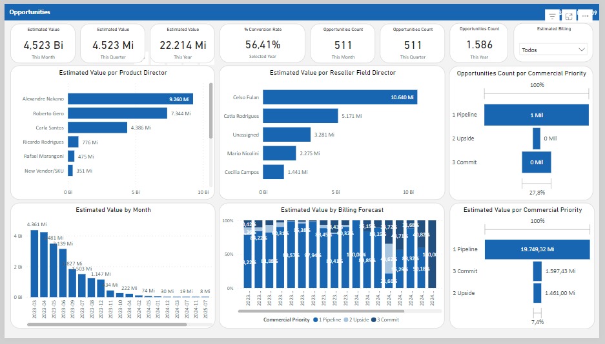Click the Billing Forecast chart horizontal scrollbar

tap(321, 311)
